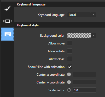
Task: Focus the Center, y coordinate input field
Action: tap(84, 82)
